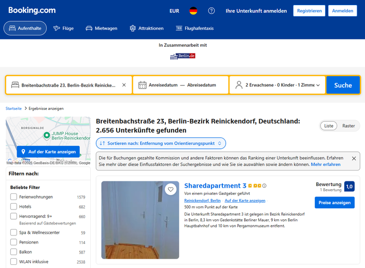Dismiss the commission notice banner

coord(354,159)
